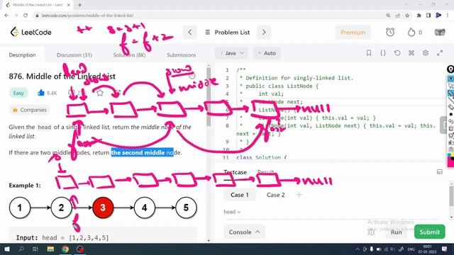454x255 pixels.
Task: Expand the Console panel
Action: (244, 232)
